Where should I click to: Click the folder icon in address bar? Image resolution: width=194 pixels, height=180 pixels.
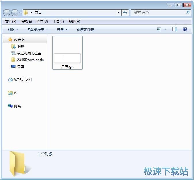[26, 12]
